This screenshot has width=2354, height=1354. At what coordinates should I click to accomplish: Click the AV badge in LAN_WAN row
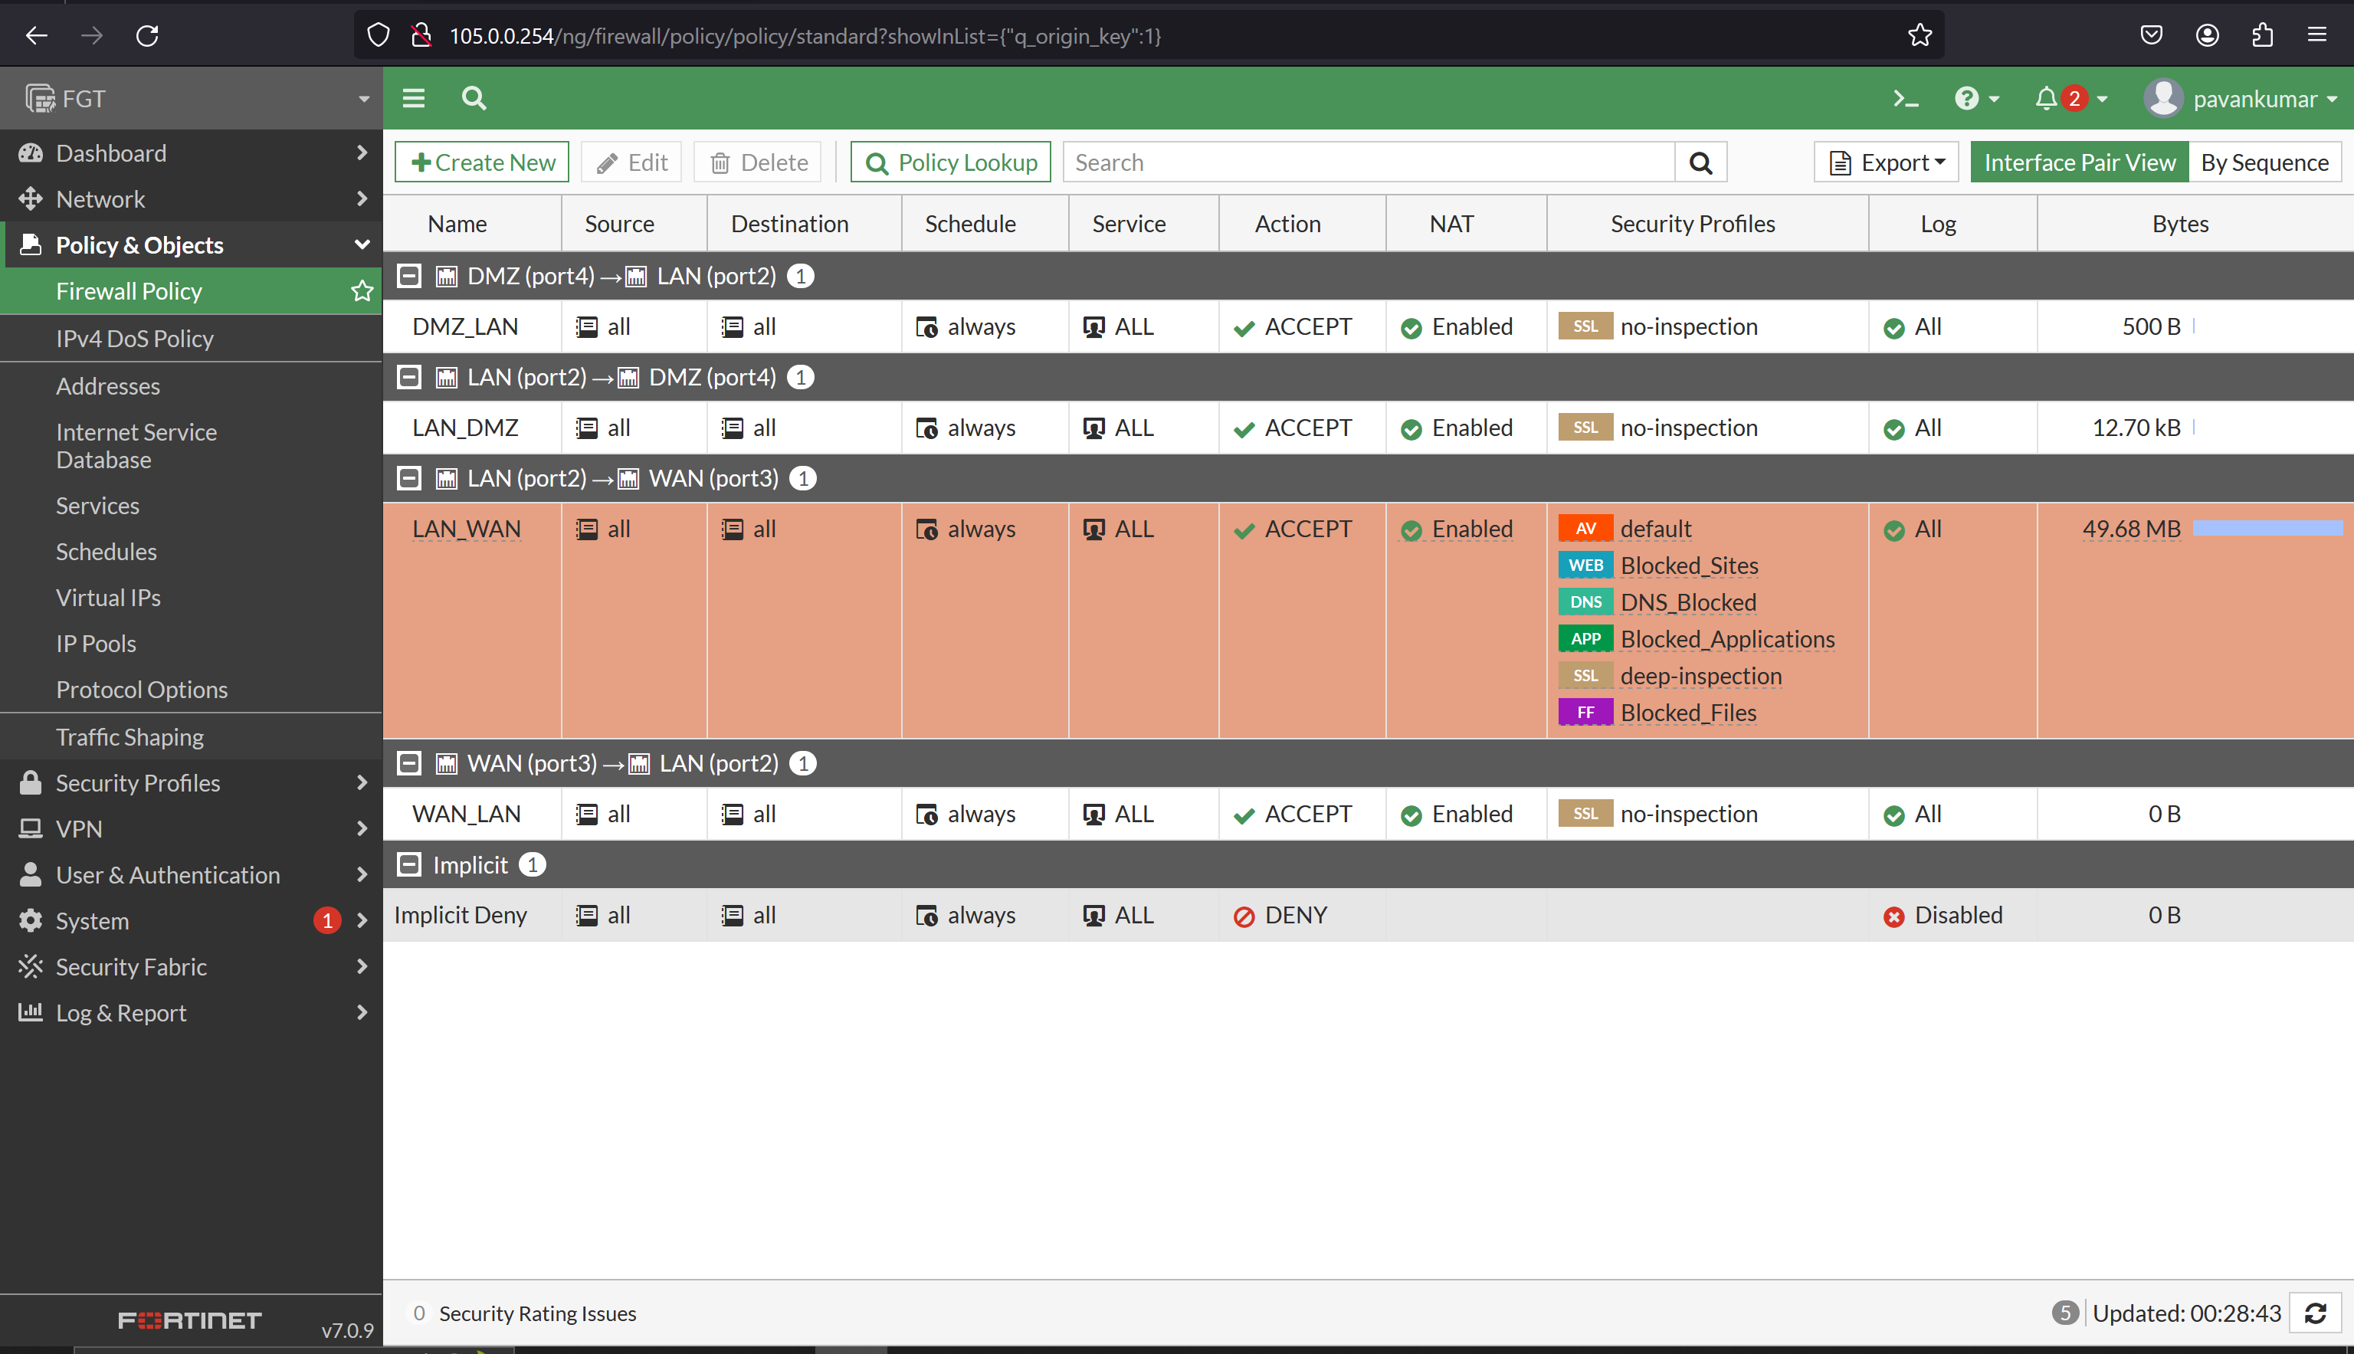pos(1585,528)
